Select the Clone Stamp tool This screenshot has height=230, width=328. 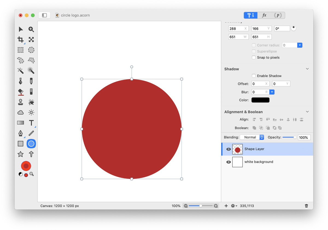pos(20,102)
